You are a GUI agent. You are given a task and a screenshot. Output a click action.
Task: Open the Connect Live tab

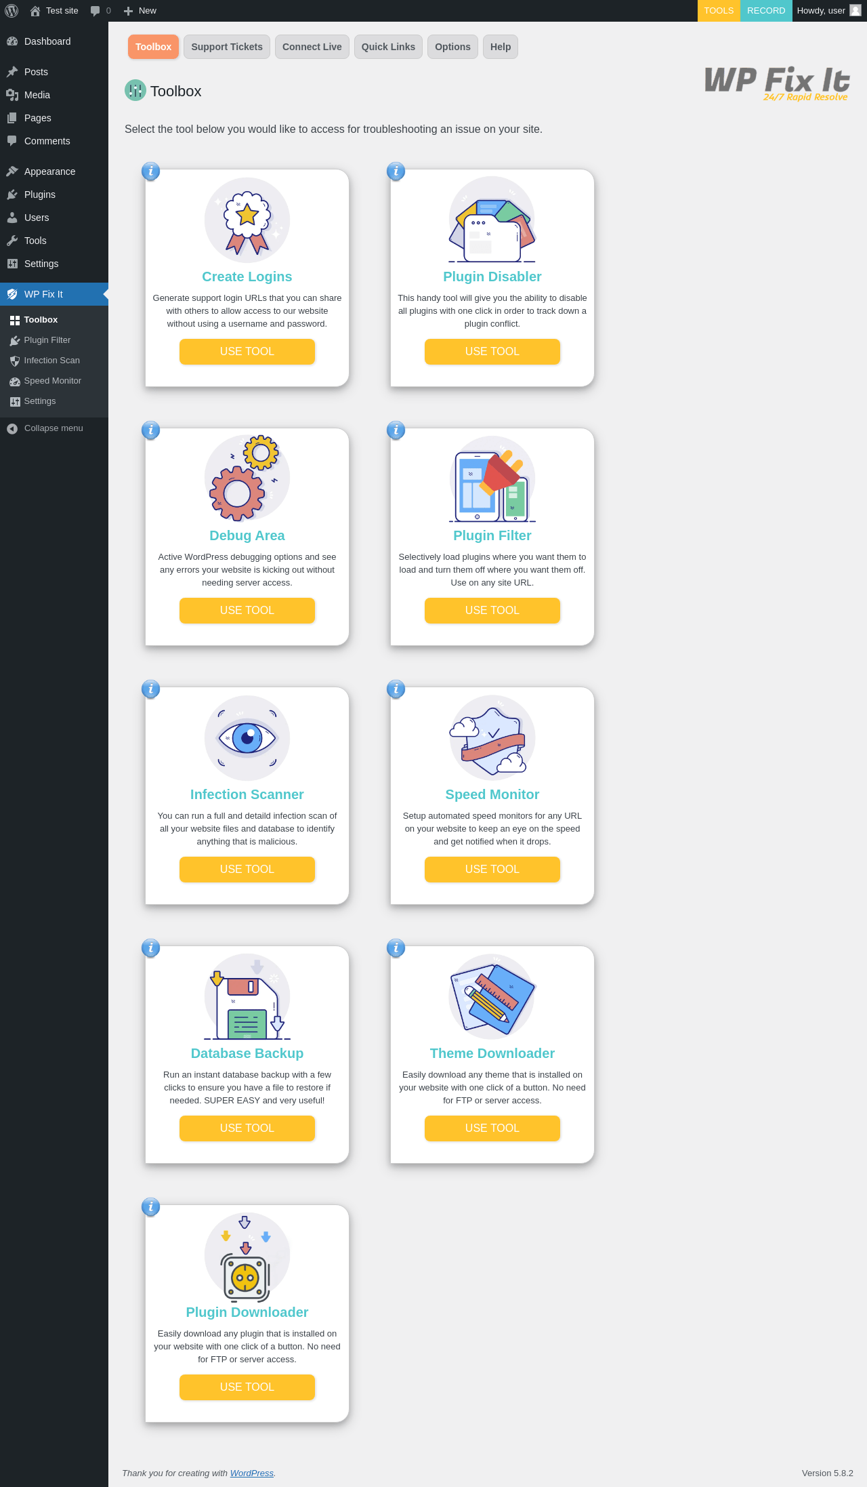[312, 47]
